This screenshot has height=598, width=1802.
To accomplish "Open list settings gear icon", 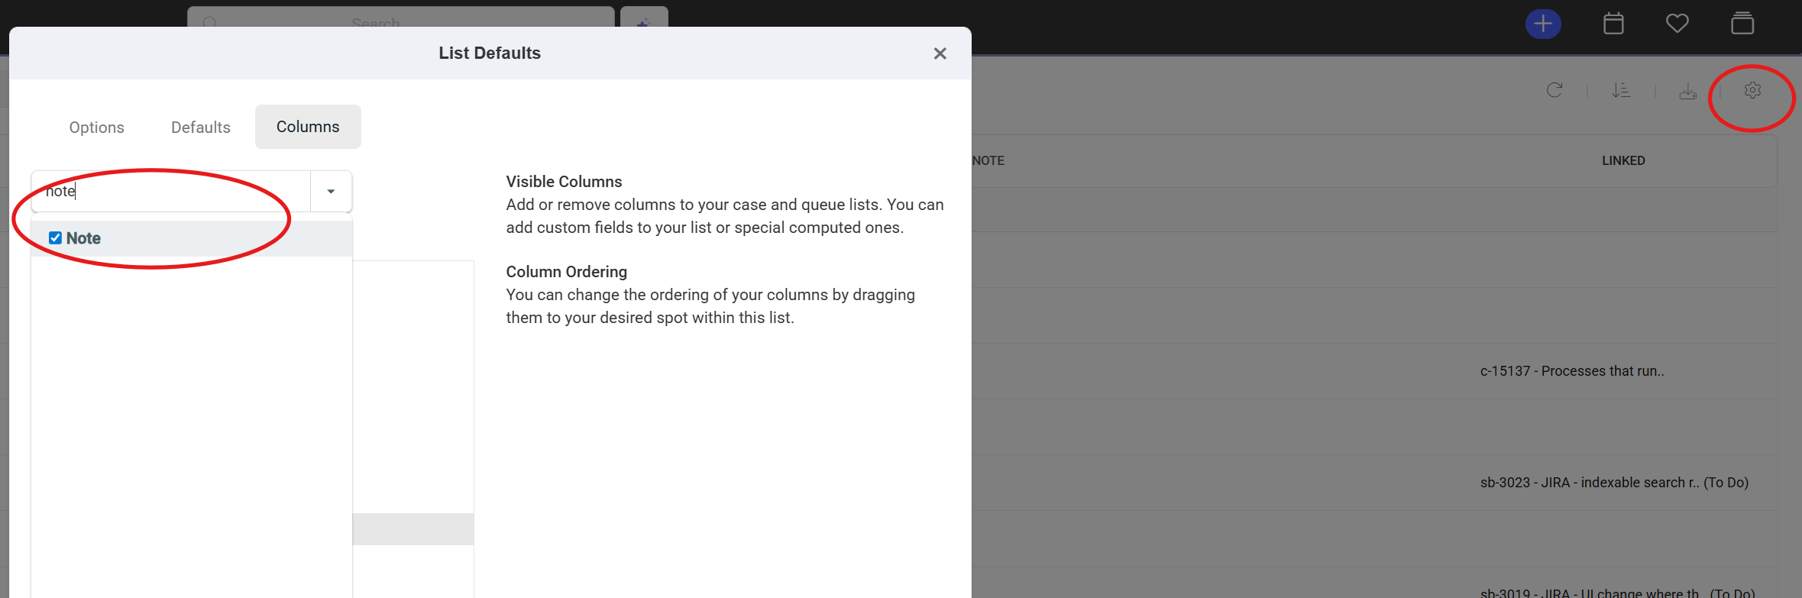I will (1752, 90).
